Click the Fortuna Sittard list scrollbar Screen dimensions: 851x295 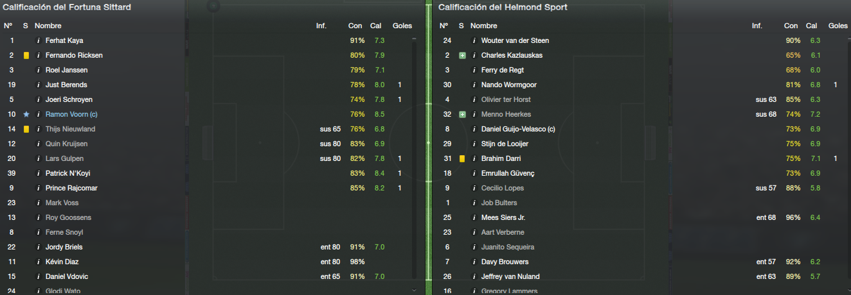[414, 160]
